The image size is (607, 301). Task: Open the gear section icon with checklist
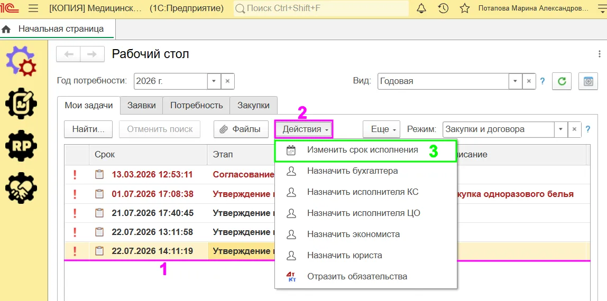pyautogui.click(x=21, y=103)
